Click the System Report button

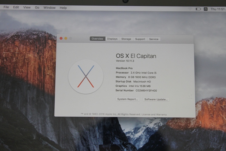(127, 99)
